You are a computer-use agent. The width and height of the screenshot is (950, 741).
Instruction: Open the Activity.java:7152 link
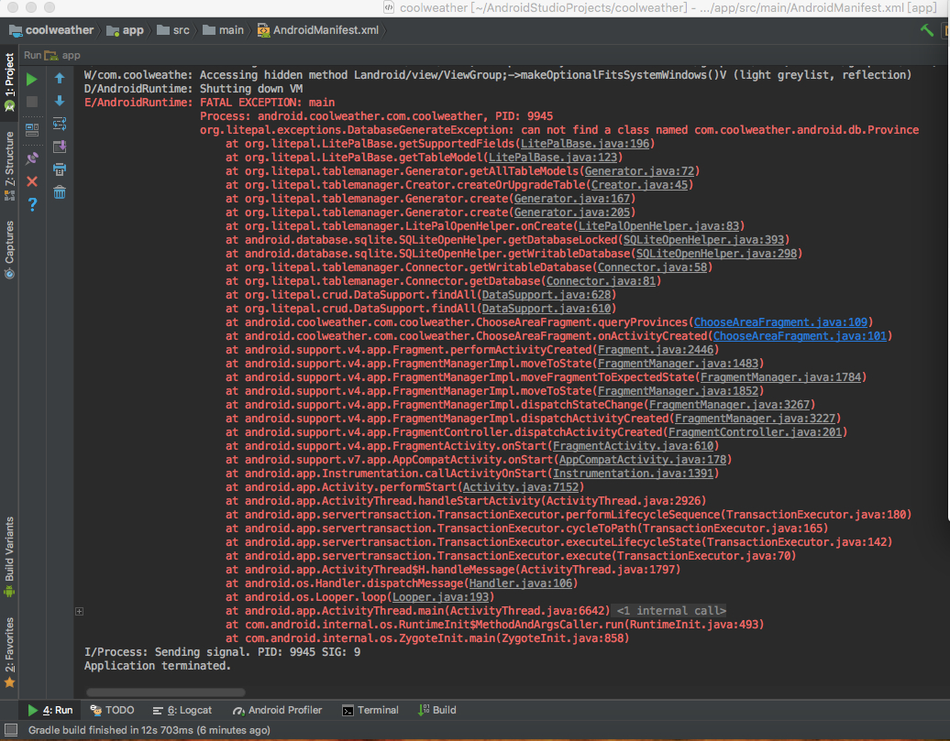[x=521, y=487]
